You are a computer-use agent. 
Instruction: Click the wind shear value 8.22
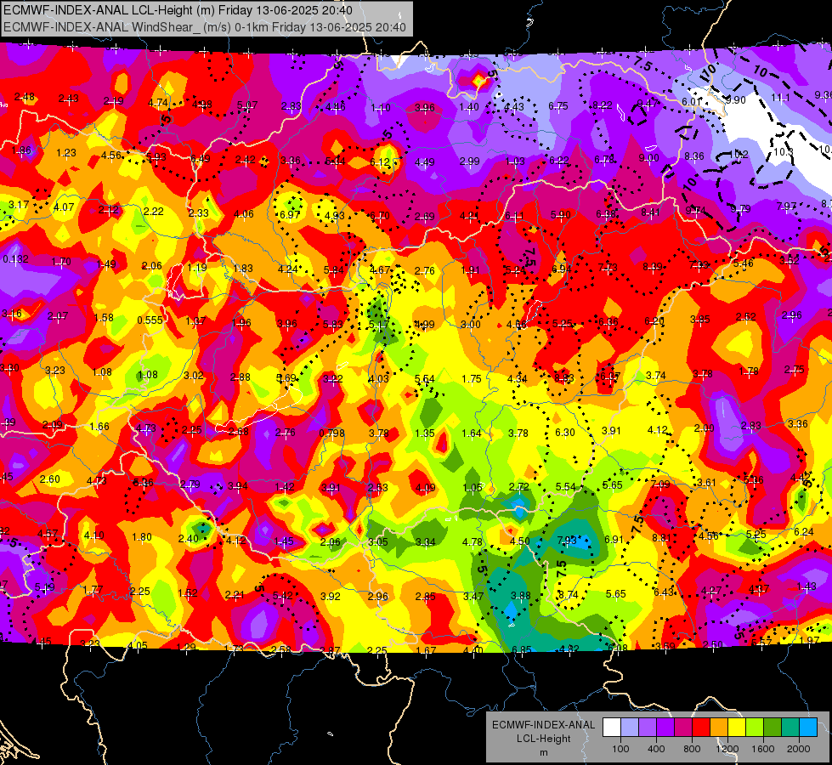(x=603, y=105)
